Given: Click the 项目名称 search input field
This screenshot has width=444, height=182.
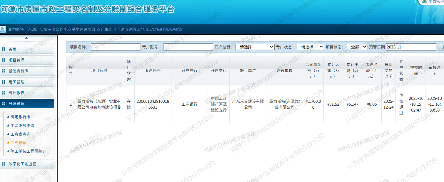Looking at the screenshot, I should click(x=116, y=47).
